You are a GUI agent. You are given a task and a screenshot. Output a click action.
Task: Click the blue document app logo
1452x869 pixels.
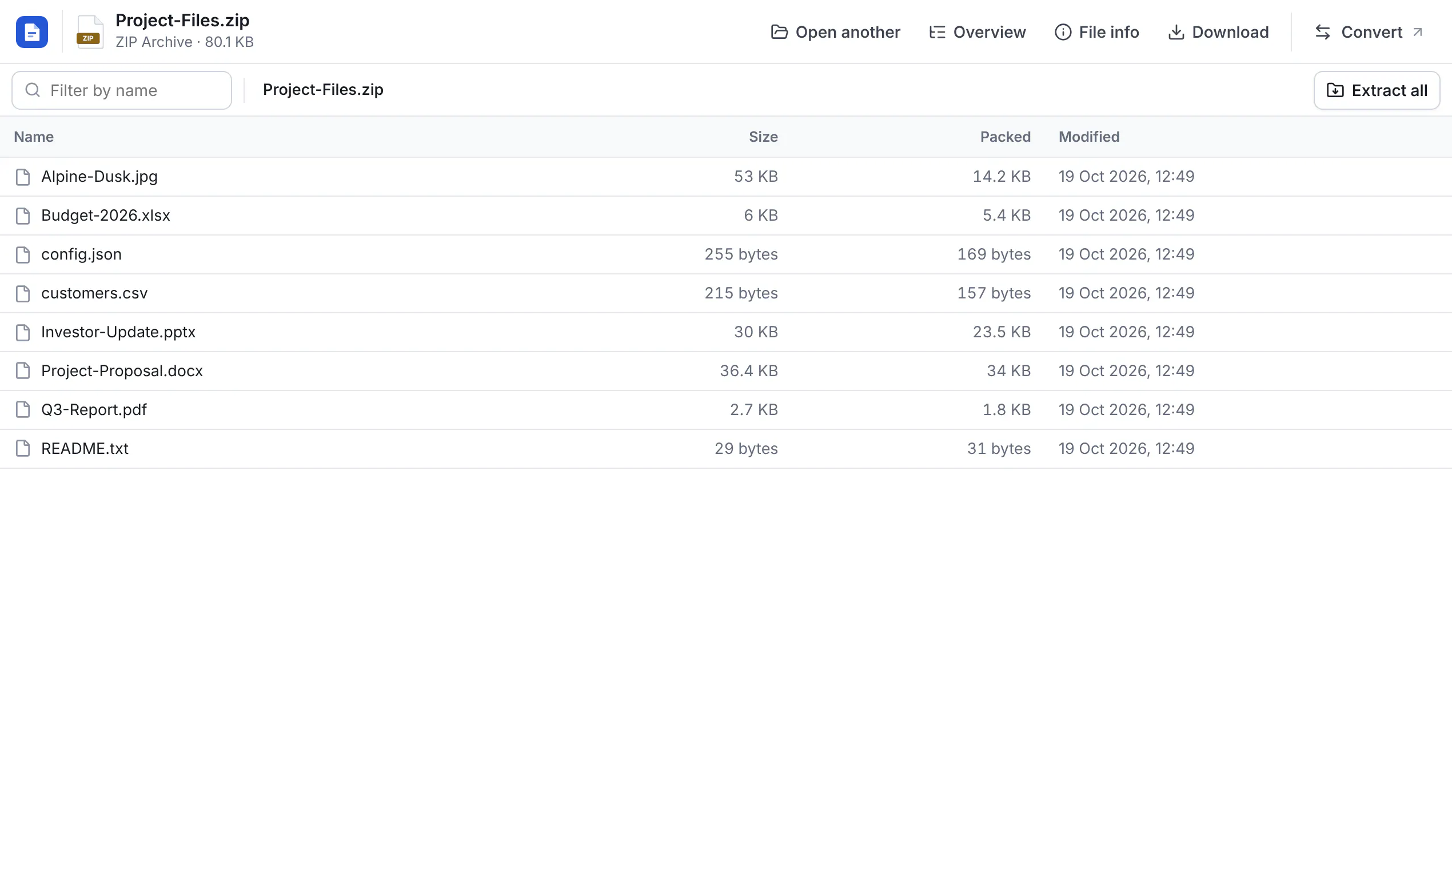31,31
